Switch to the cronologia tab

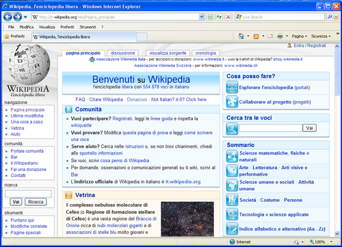point(206,53)
